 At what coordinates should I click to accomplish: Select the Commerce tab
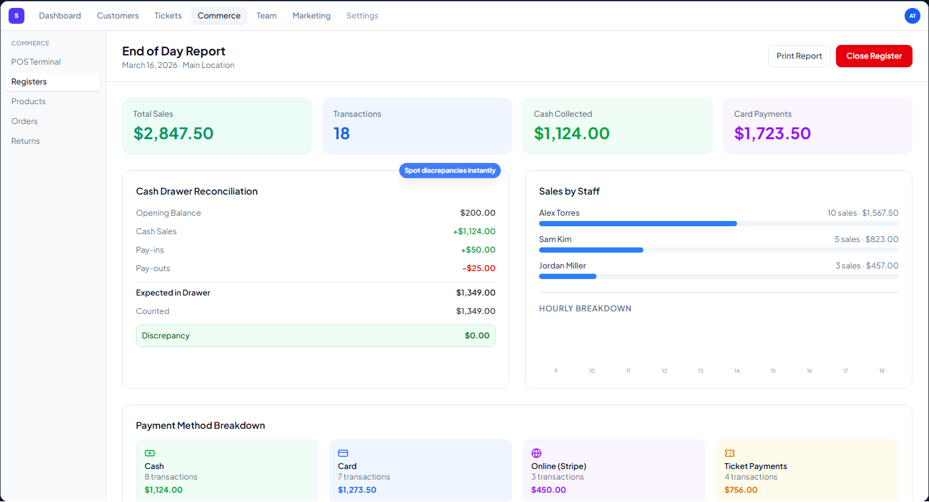click(219, 16)
